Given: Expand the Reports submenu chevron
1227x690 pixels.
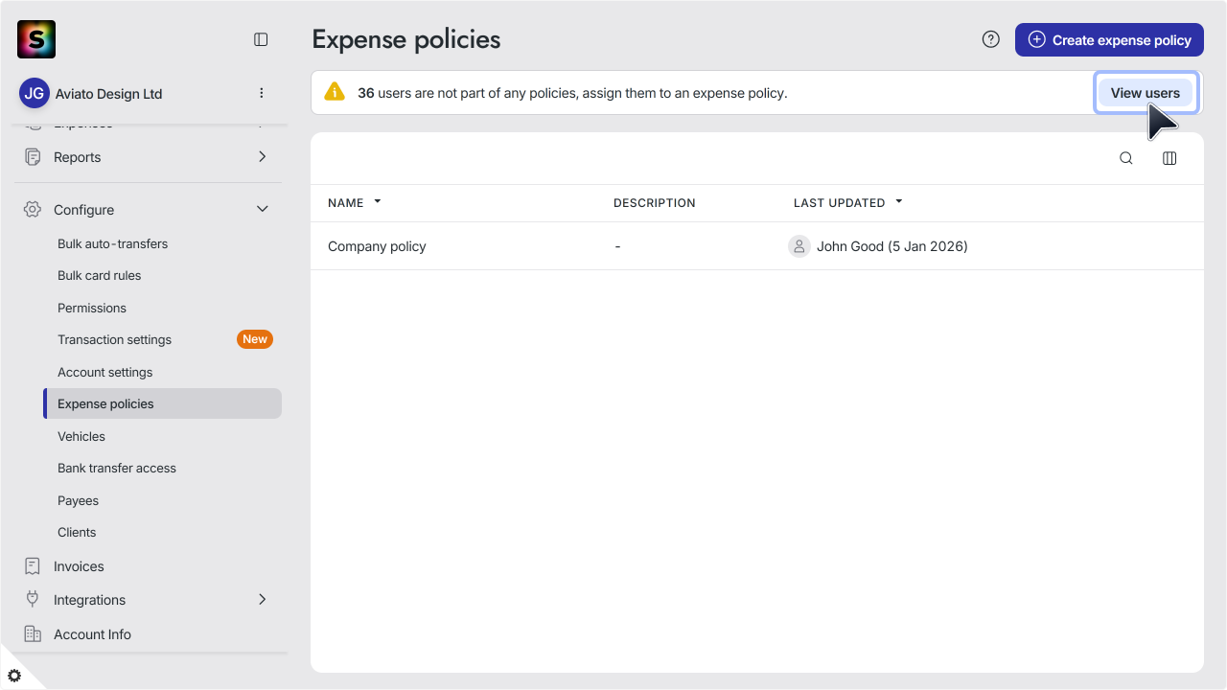Looking at the screenshot, I should 263,156.
